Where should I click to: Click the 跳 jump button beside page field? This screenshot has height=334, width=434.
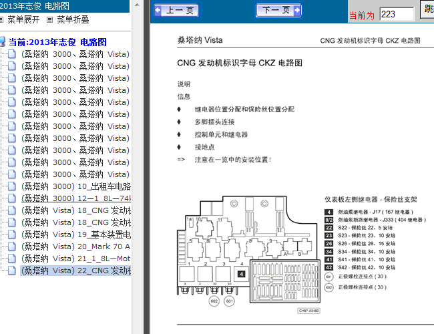coord(427,9)
